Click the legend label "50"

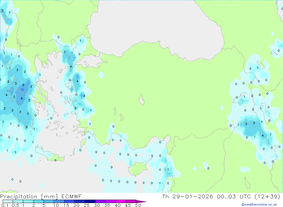click(x=138, y=205)
